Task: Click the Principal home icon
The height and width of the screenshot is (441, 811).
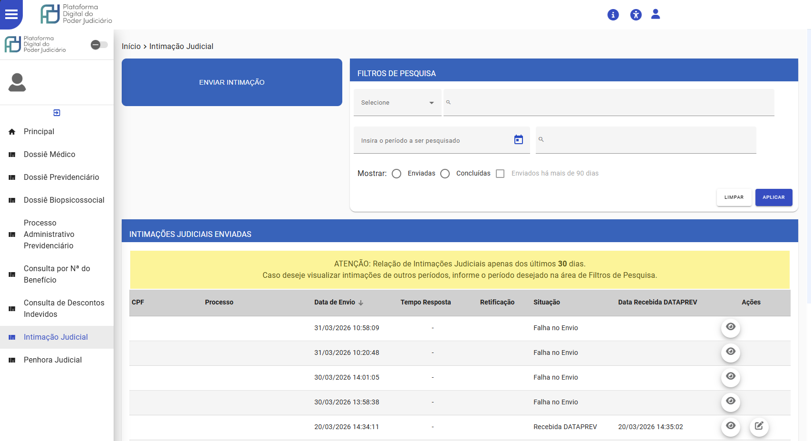Action: [x=12, y=132]
